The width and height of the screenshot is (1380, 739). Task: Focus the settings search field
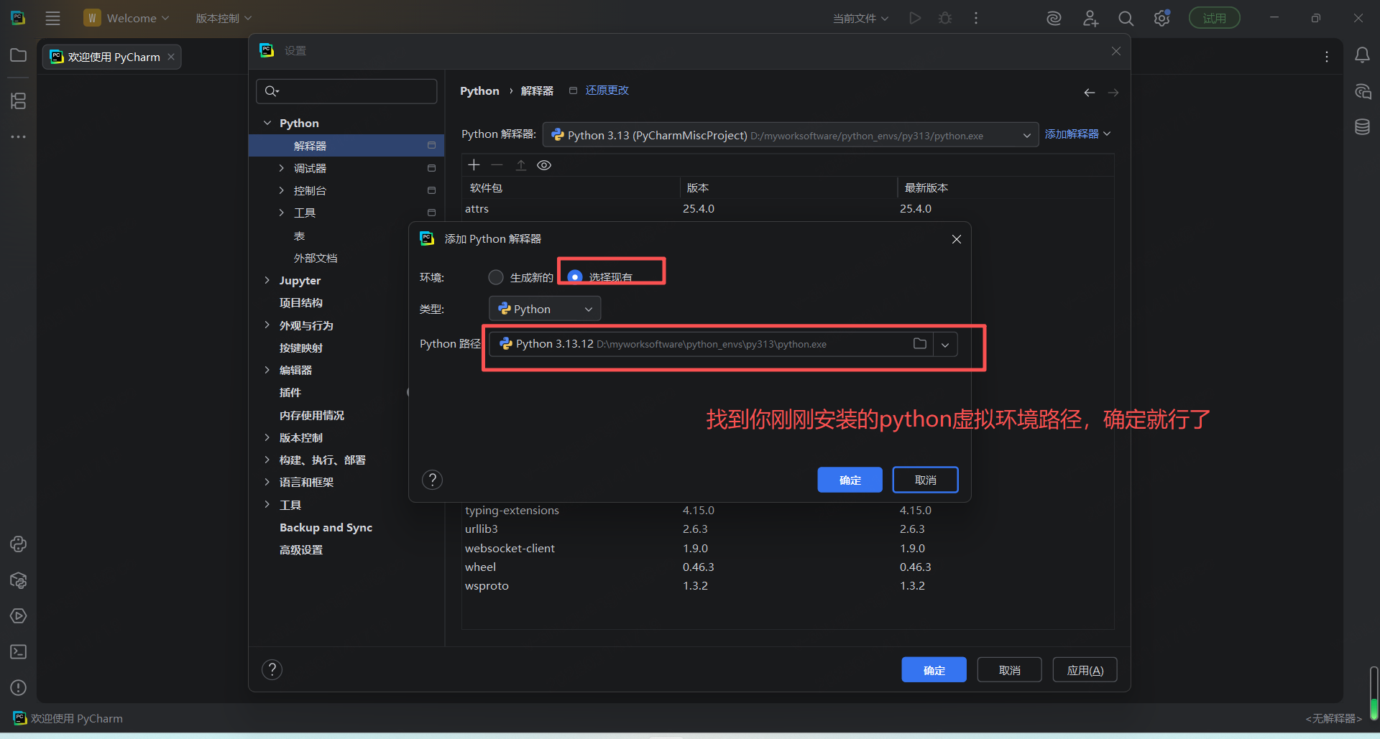346,91
